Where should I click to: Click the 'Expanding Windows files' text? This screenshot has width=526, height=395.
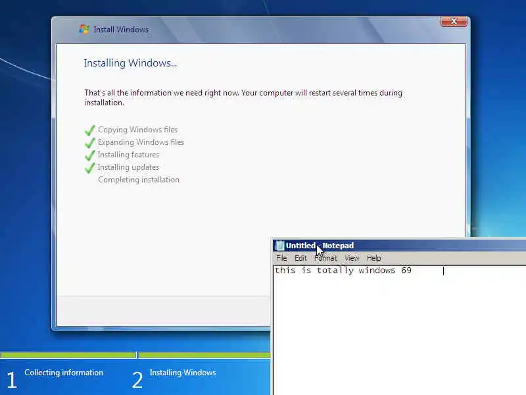pos(141,142)
